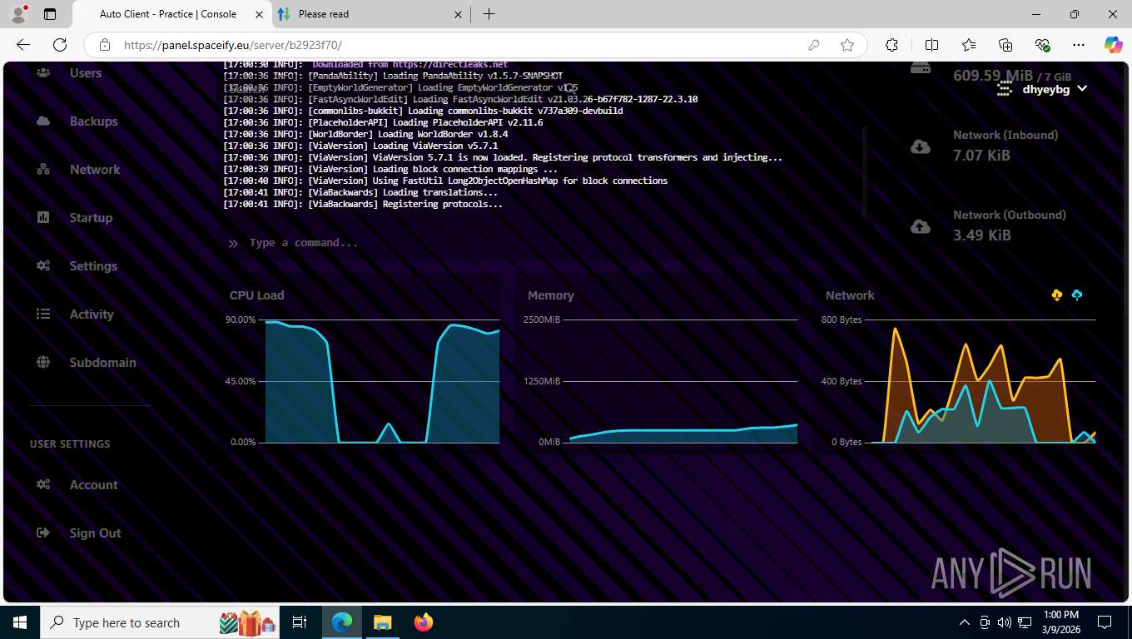The image size is (1132, 639).
Task: Click the Network traffic chart
Action: [960, 373]
